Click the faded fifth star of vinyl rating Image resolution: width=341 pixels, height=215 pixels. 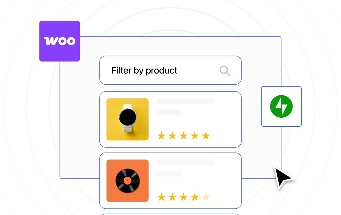[206, 197]
